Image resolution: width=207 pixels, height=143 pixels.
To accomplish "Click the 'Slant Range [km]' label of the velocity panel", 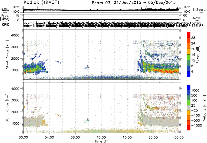I will click(7, 108).
